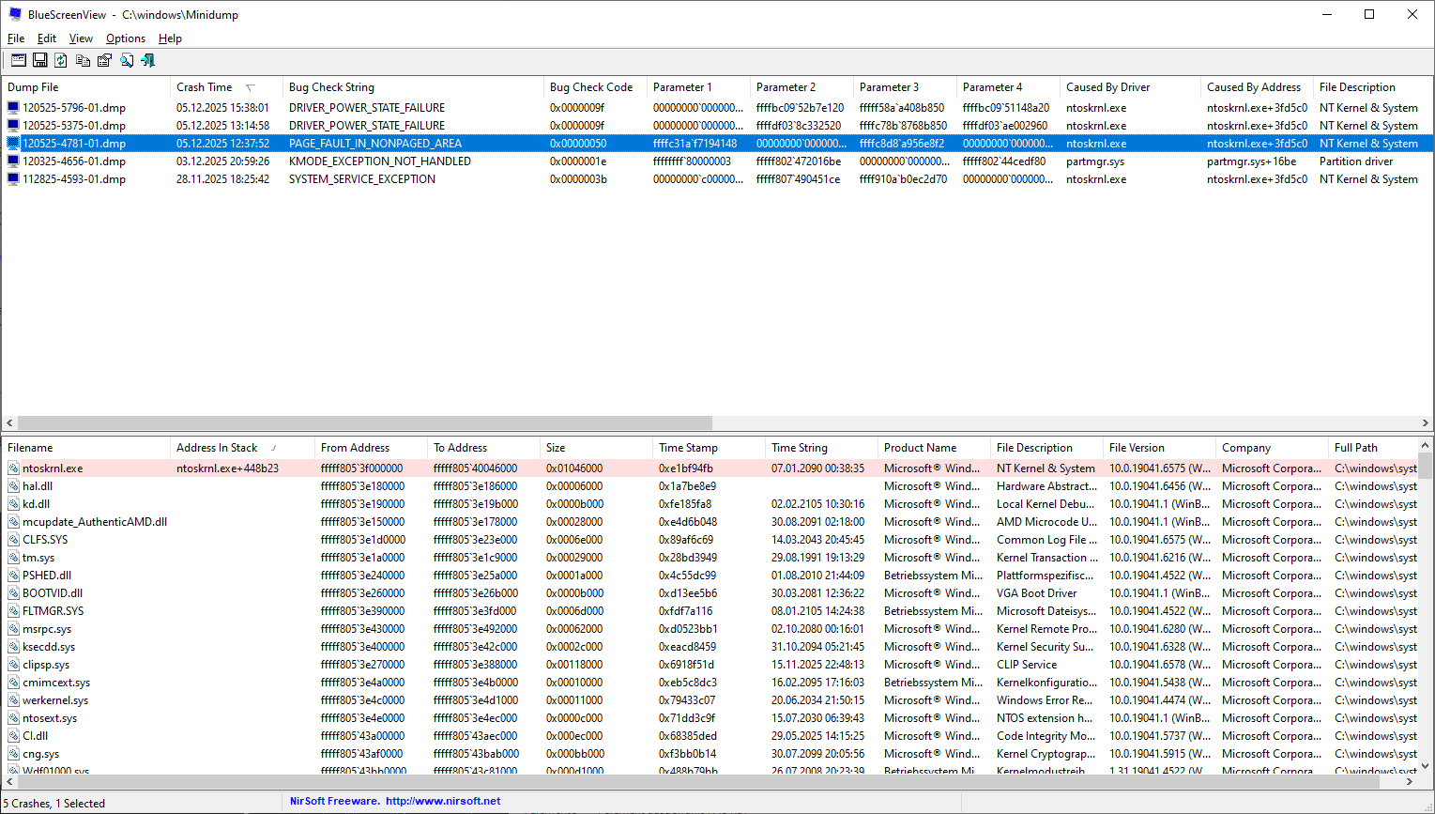Click the dump icon next to 120325-4656-01.dmp
Viewport: 1435px width, 814px height.
point(13,161)
